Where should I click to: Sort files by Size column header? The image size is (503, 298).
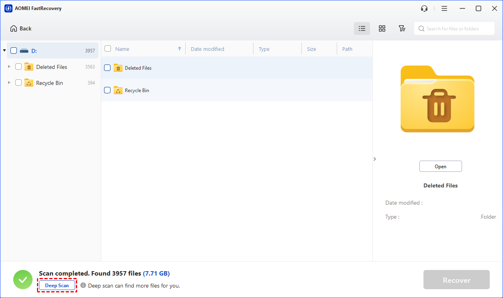311,49
